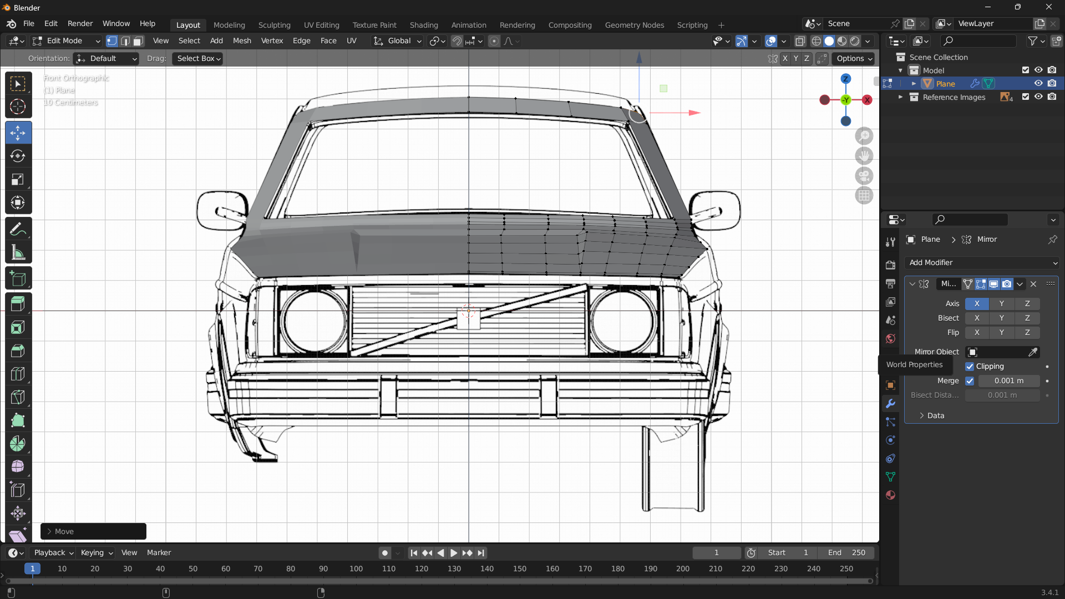Toggle the Clipping checkbox

[970, 367]
